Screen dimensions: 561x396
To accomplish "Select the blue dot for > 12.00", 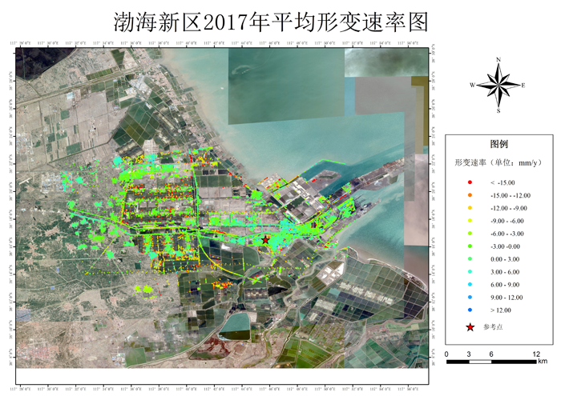I will pos(470,310).
